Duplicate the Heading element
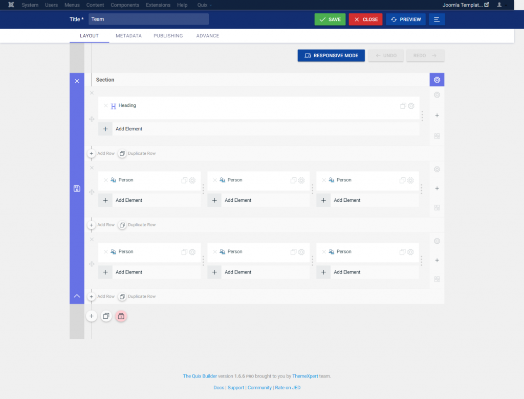 tap(403, 105)
